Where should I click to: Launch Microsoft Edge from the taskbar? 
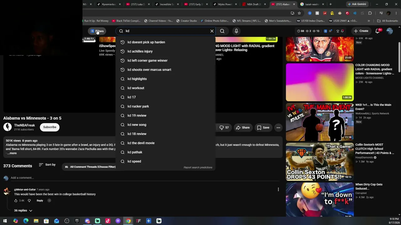coord(26,221)
